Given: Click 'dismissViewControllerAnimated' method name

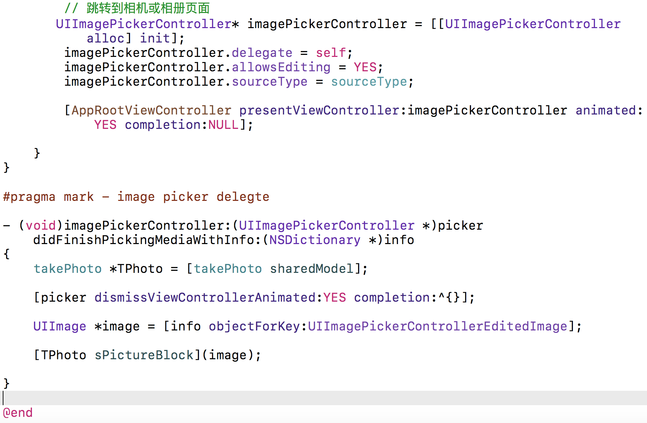Looking at the screenshot, I should (x=205, y=298).
